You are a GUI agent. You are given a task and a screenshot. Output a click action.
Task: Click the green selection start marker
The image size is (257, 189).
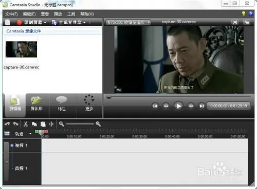coord(36,131)
